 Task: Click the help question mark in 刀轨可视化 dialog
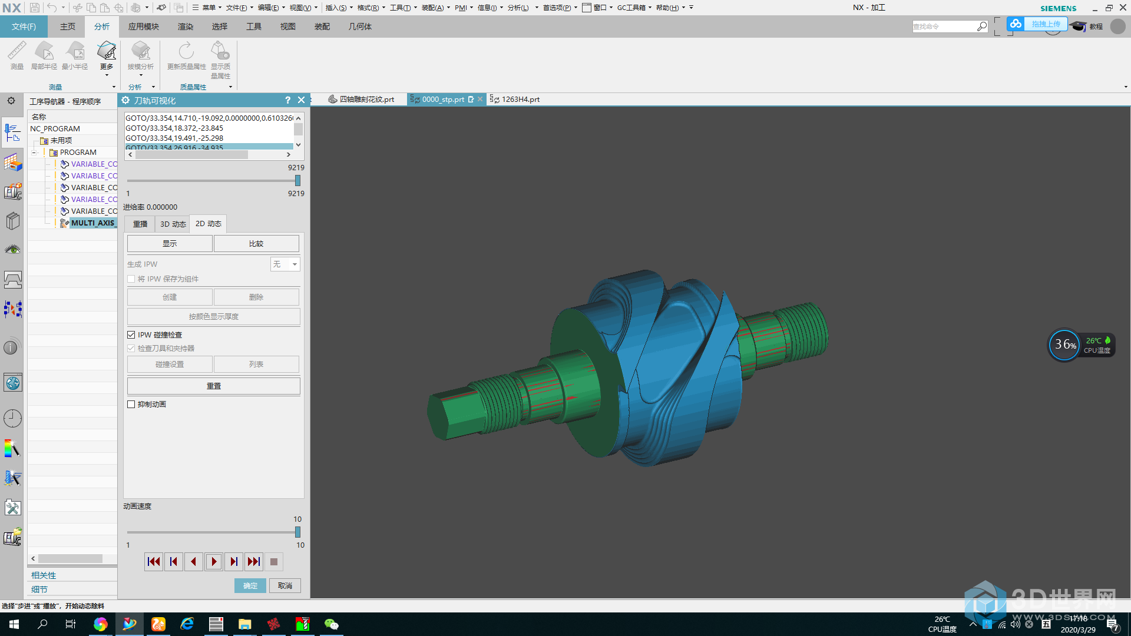coord(287,100)
